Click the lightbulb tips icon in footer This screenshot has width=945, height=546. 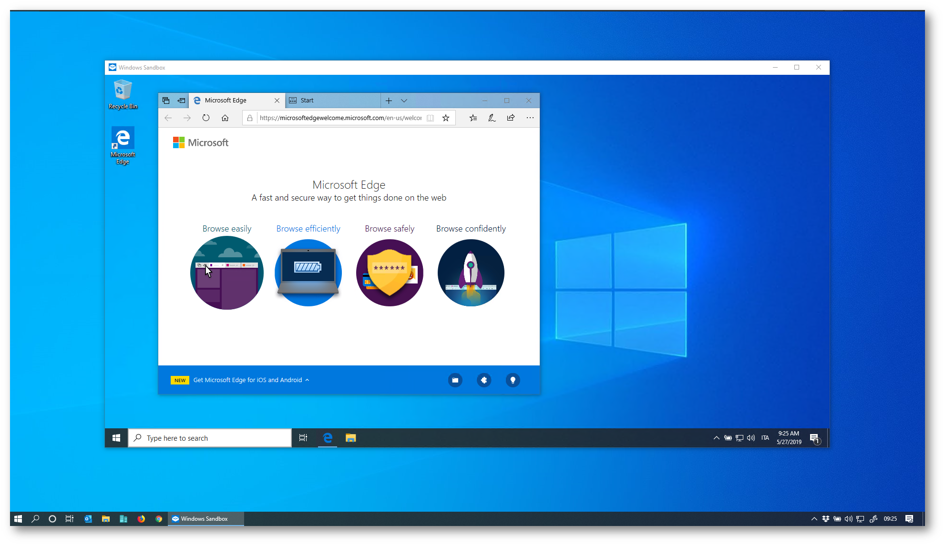[513, 380]
